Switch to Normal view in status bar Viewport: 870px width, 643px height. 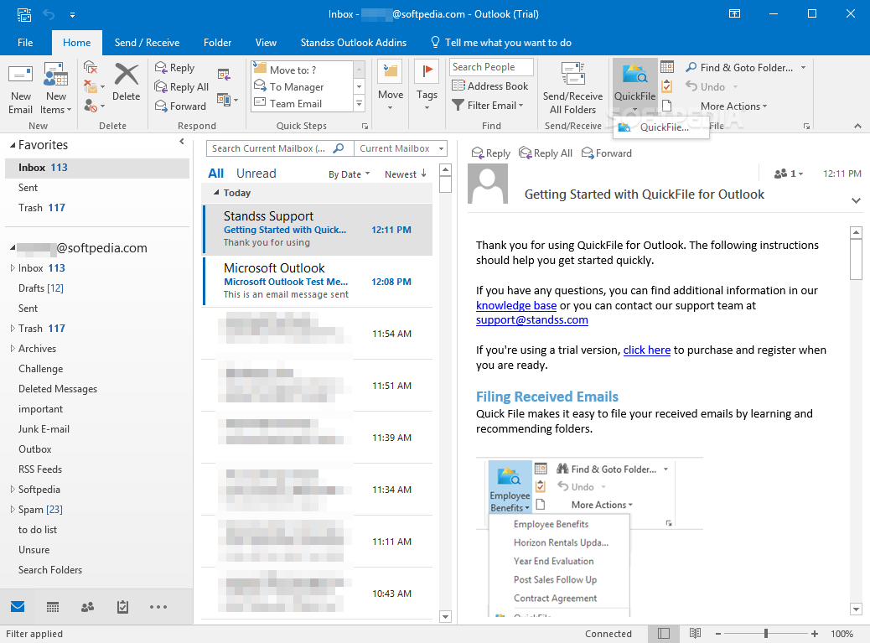pyautogui.click(x=664, y=634)
